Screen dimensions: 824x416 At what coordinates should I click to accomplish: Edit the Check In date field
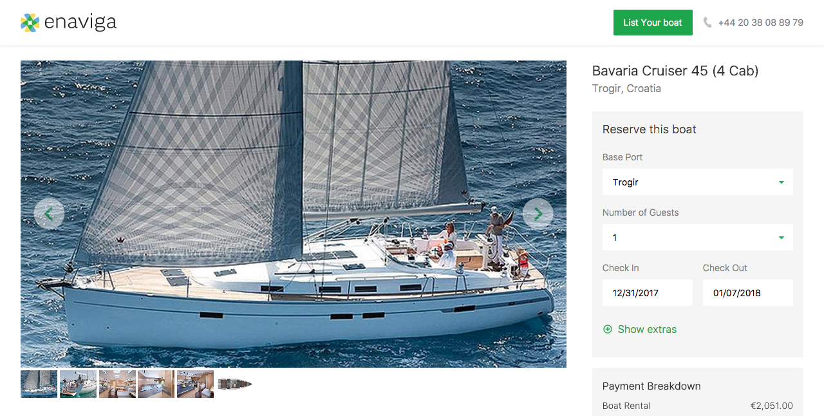pyautogui.click(x=648, y=293)
